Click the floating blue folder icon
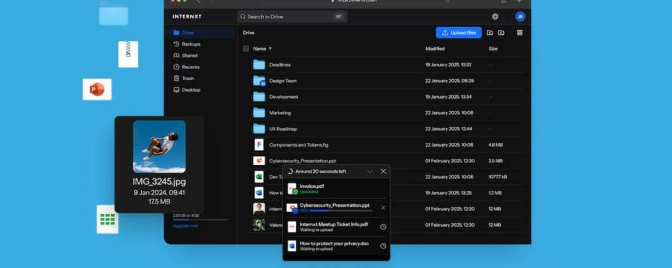 113,14
